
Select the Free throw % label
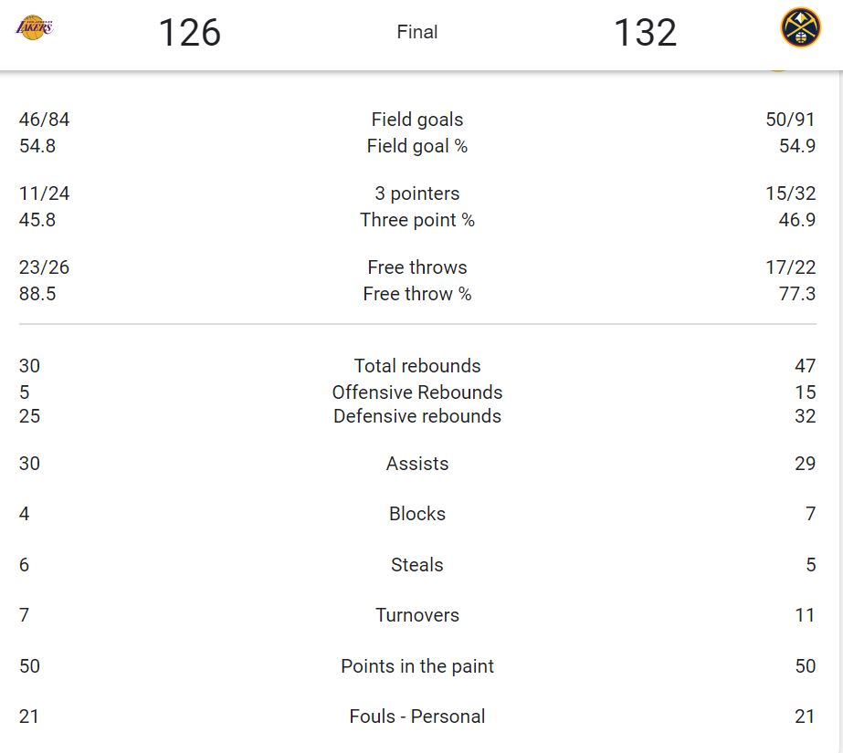point(417,294)
